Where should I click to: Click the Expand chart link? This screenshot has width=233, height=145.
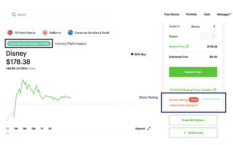(140, 129)
